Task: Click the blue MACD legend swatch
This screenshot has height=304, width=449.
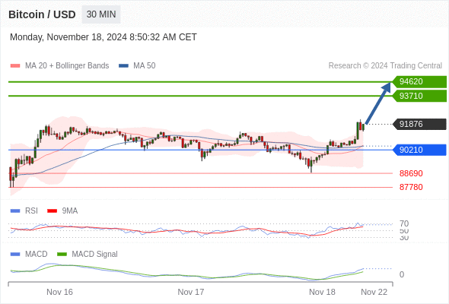Action: (15, 255)
